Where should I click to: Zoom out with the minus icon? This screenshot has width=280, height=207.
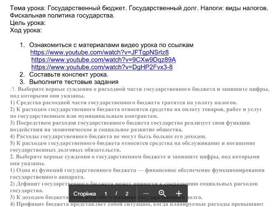click(x=146, y=193)
